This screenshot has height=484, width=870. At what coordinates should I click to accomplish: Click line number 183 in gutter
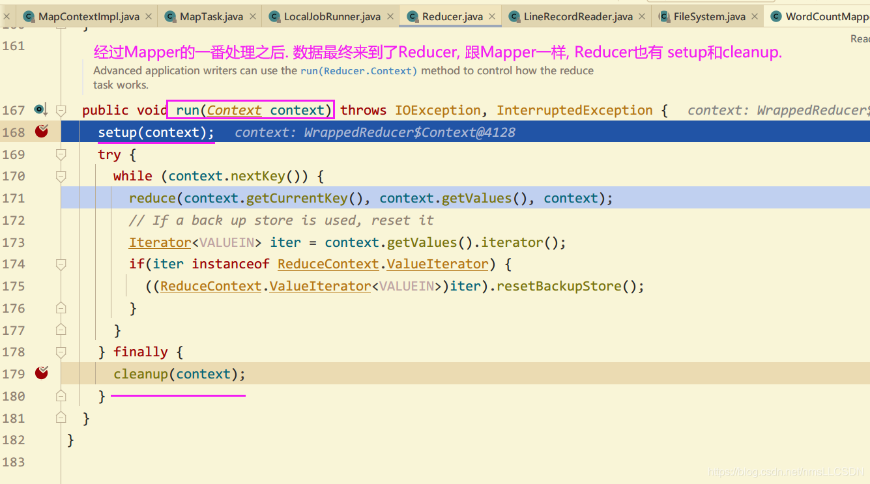[x=14, y=462]
